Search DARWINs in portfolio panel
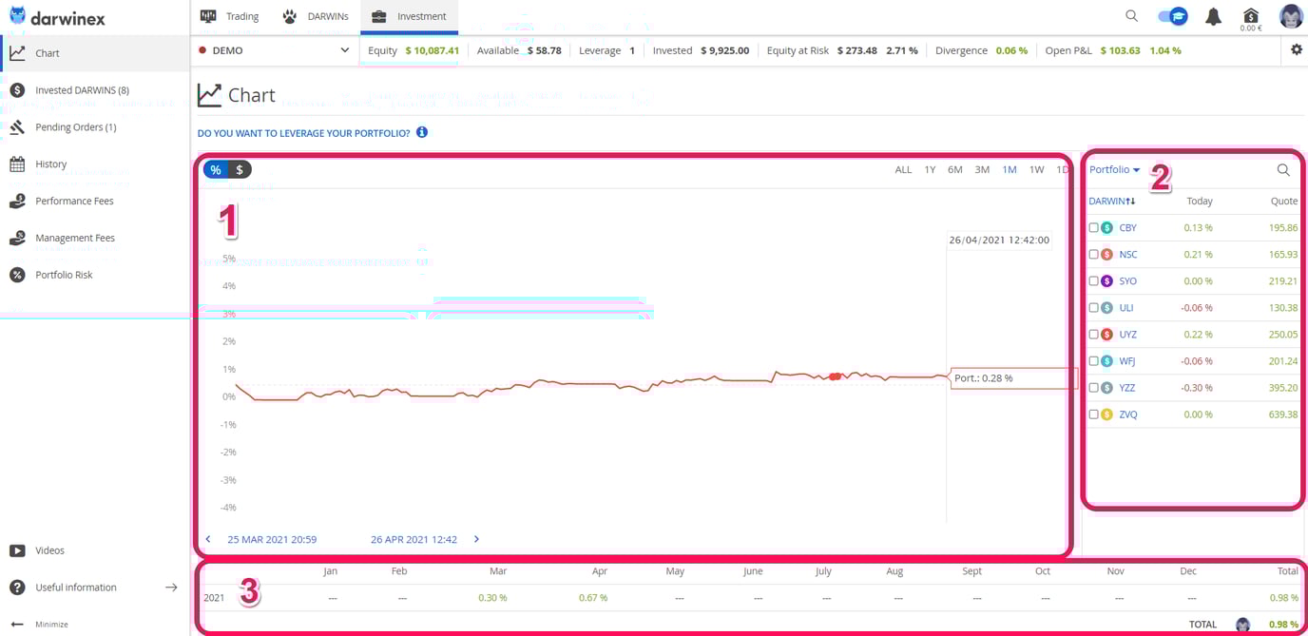 point(1283,170)
